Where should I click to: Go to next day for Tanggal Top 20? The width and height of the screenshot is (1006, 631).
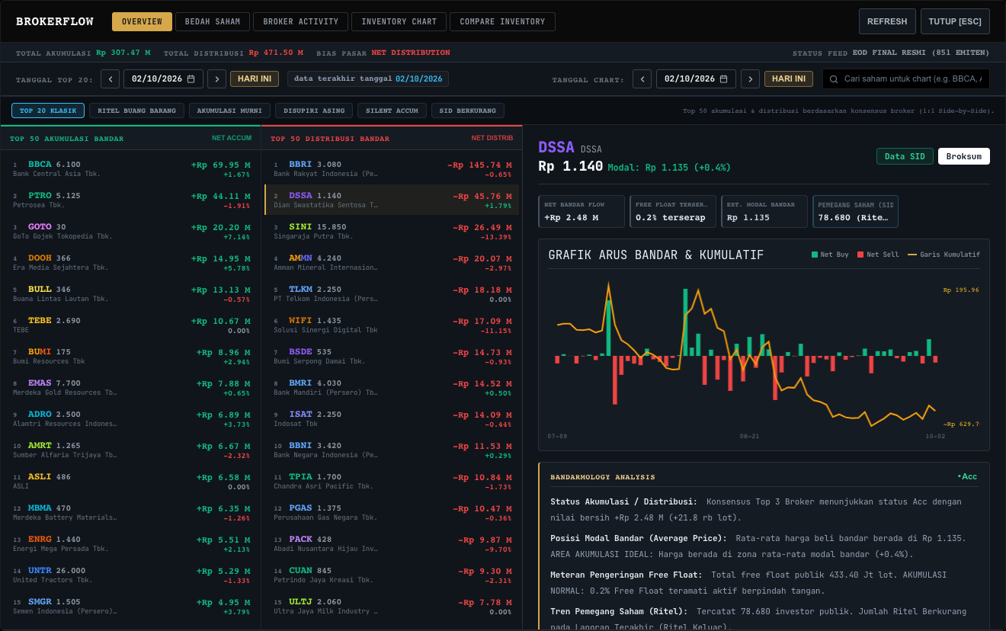coord(217,78)
